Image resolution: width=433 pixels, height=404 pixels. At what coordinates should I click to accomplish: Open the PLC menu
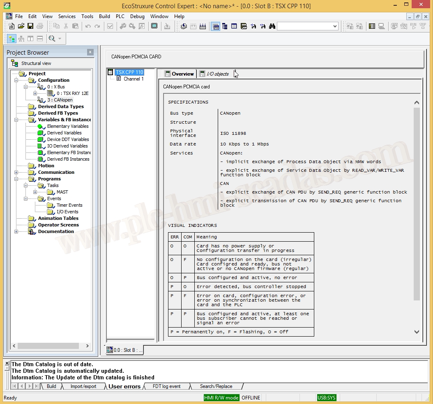click(x=120, y=16)
